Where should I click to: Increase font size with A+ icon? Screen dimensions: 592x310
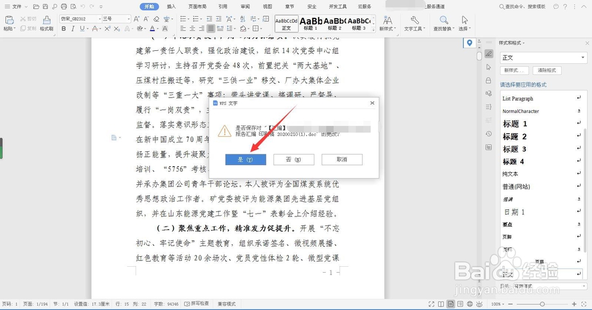pos(137,19)
